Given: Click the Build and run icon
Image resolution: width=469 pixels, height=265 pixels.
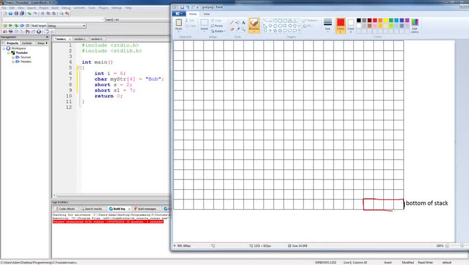Looking at the screenshot, I should pyautogui.click(x=16, y=25).
